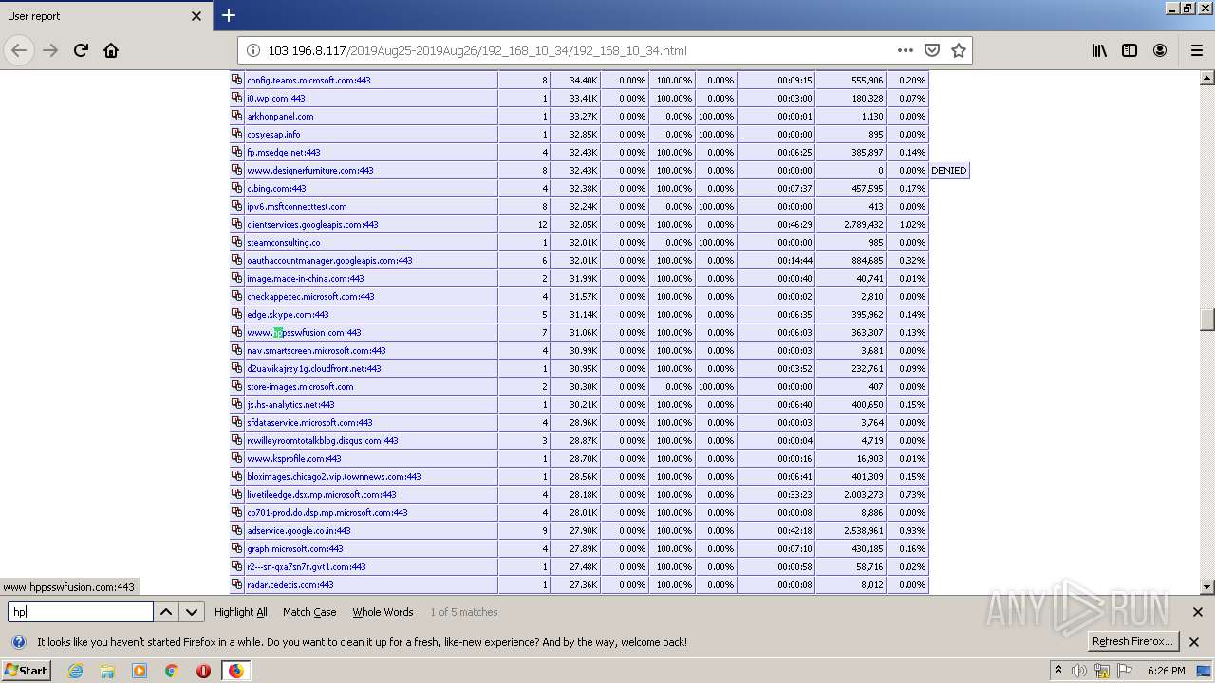This screenshot has height=683, width=1215.
Task: Click the detail icon beside www.ksprofile.com:443
Action: [x=237, y=458]
